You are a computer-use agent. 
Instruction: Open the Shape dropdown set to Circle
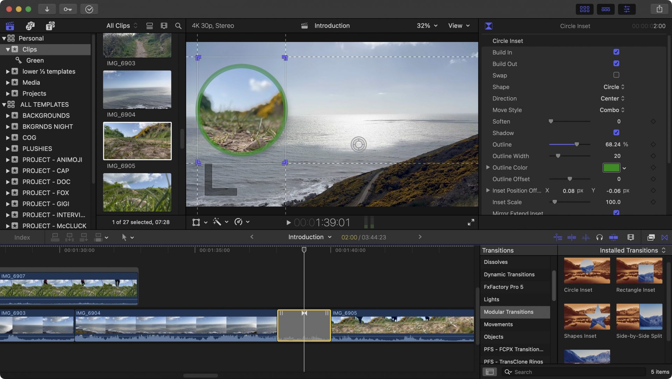[614, 87]
